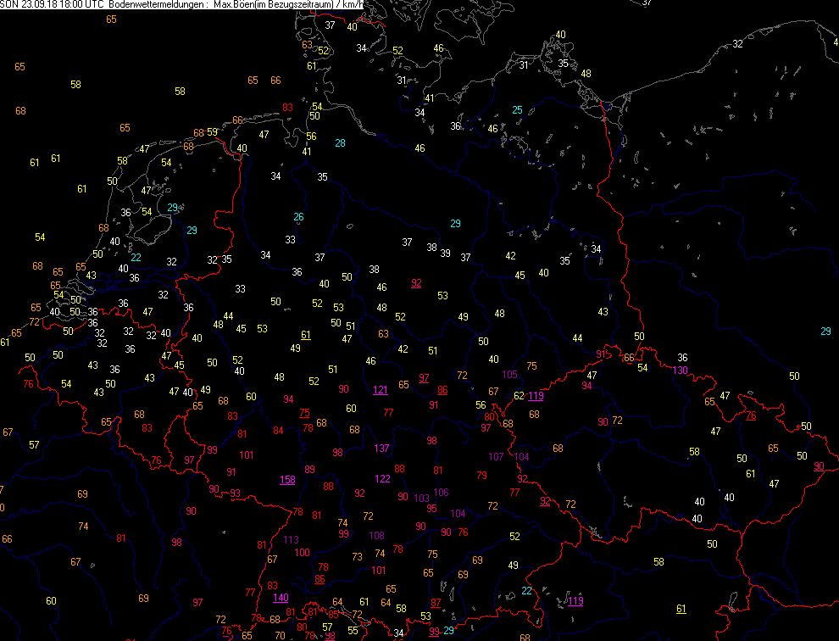Select the magenta 122 station value
Viewport: 839px width, 641px height.
click(383, 478)
